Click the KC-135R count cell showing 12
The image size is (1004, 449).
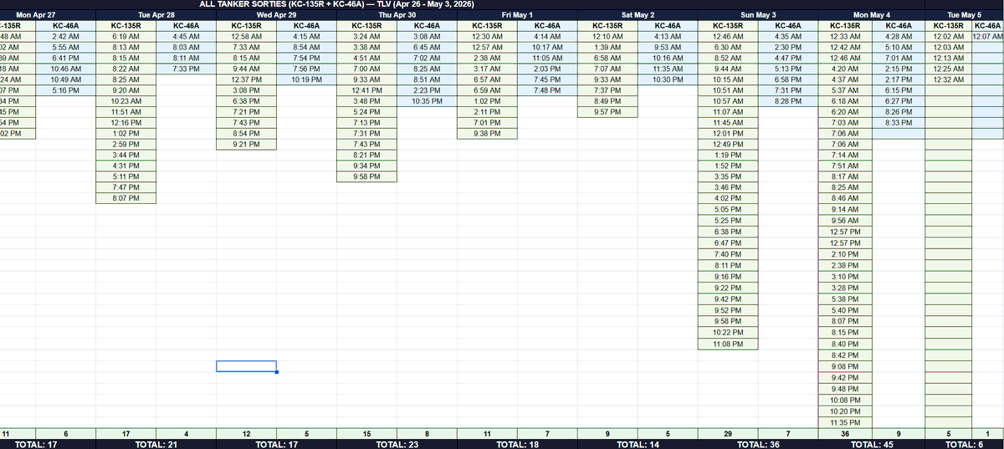[247, 434]
